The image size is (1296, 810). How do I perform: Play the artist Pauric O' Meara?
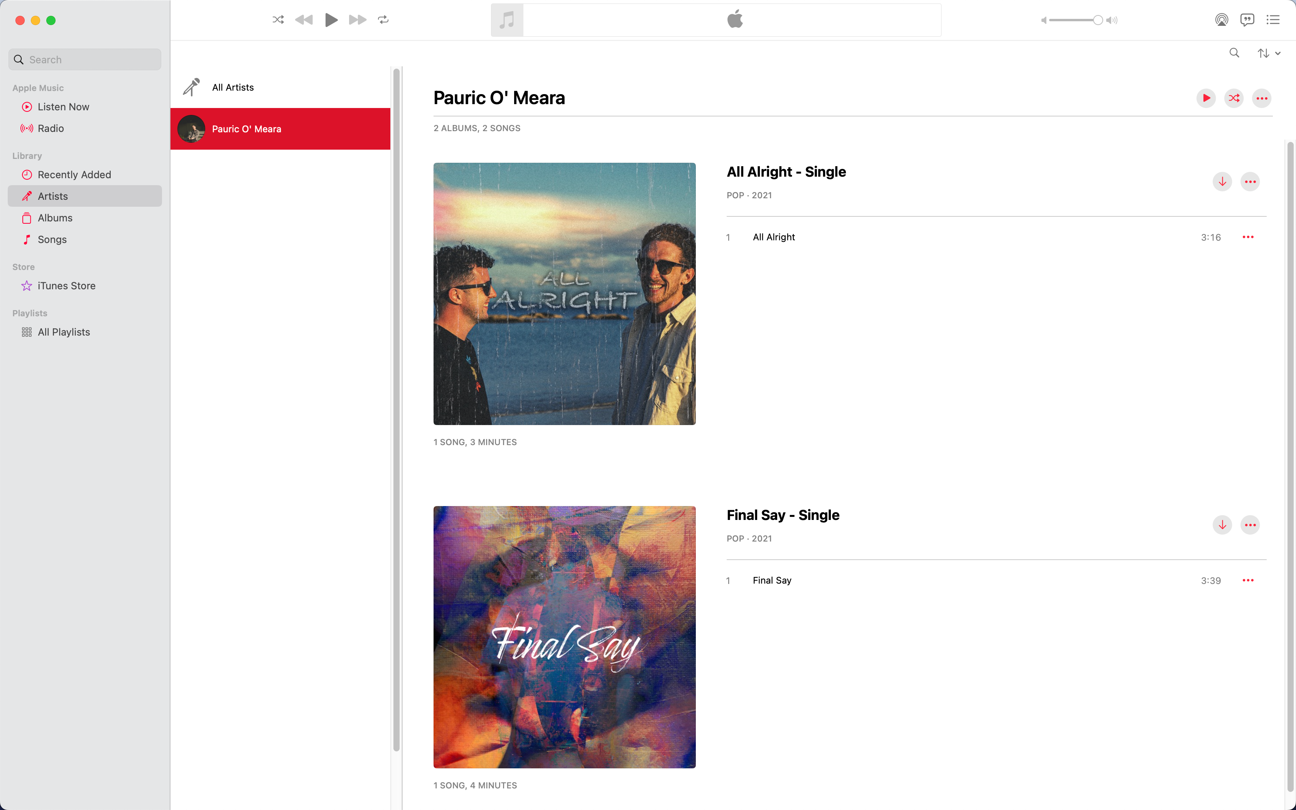coord(1207,98)
